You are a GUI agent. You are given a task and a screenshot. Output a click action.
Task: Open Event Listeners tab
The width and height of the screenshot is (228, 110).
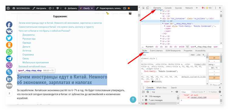pyautogui.click(x=156, y=51)
